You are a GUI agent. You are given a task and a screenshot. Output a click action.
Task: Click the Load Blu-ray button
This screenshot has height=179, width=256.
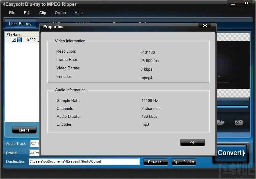[x=20, y=24]
